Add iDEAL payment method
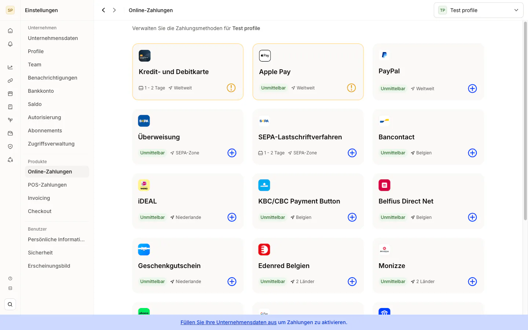528x330 pixels. coord(232,217)
